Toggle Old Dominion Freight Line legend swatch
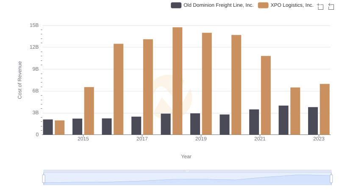 pyautogui.click(x=176, y=5)
